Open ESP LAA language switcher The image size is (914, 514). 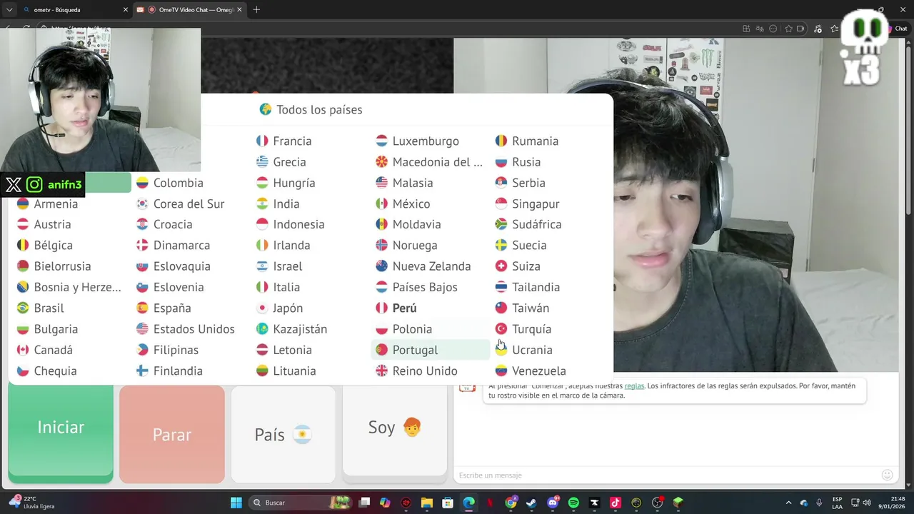point(837,503)
